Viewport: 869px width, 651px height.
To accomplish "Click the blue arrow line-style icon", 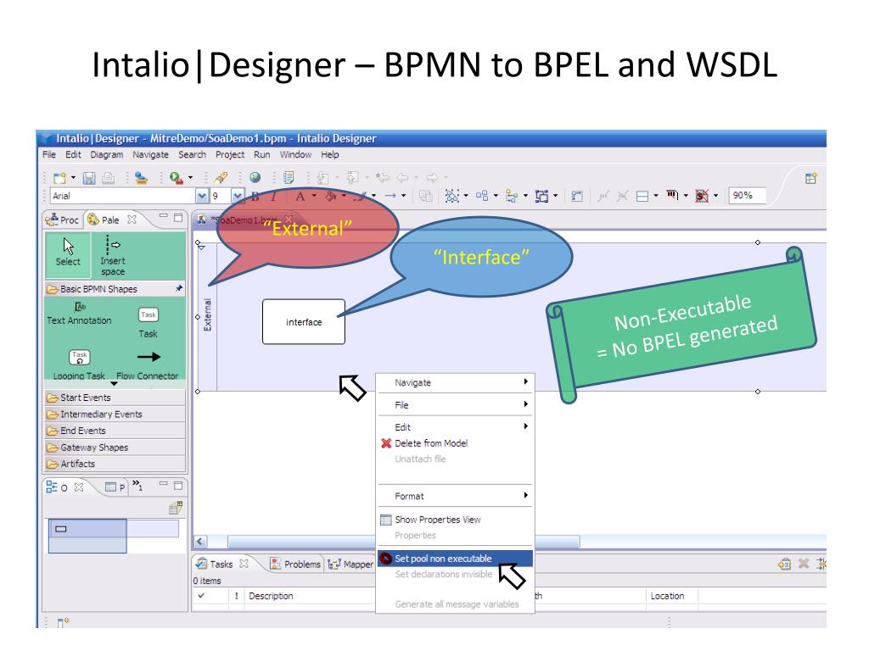I will pyautogui.click(x=390, y=196).
